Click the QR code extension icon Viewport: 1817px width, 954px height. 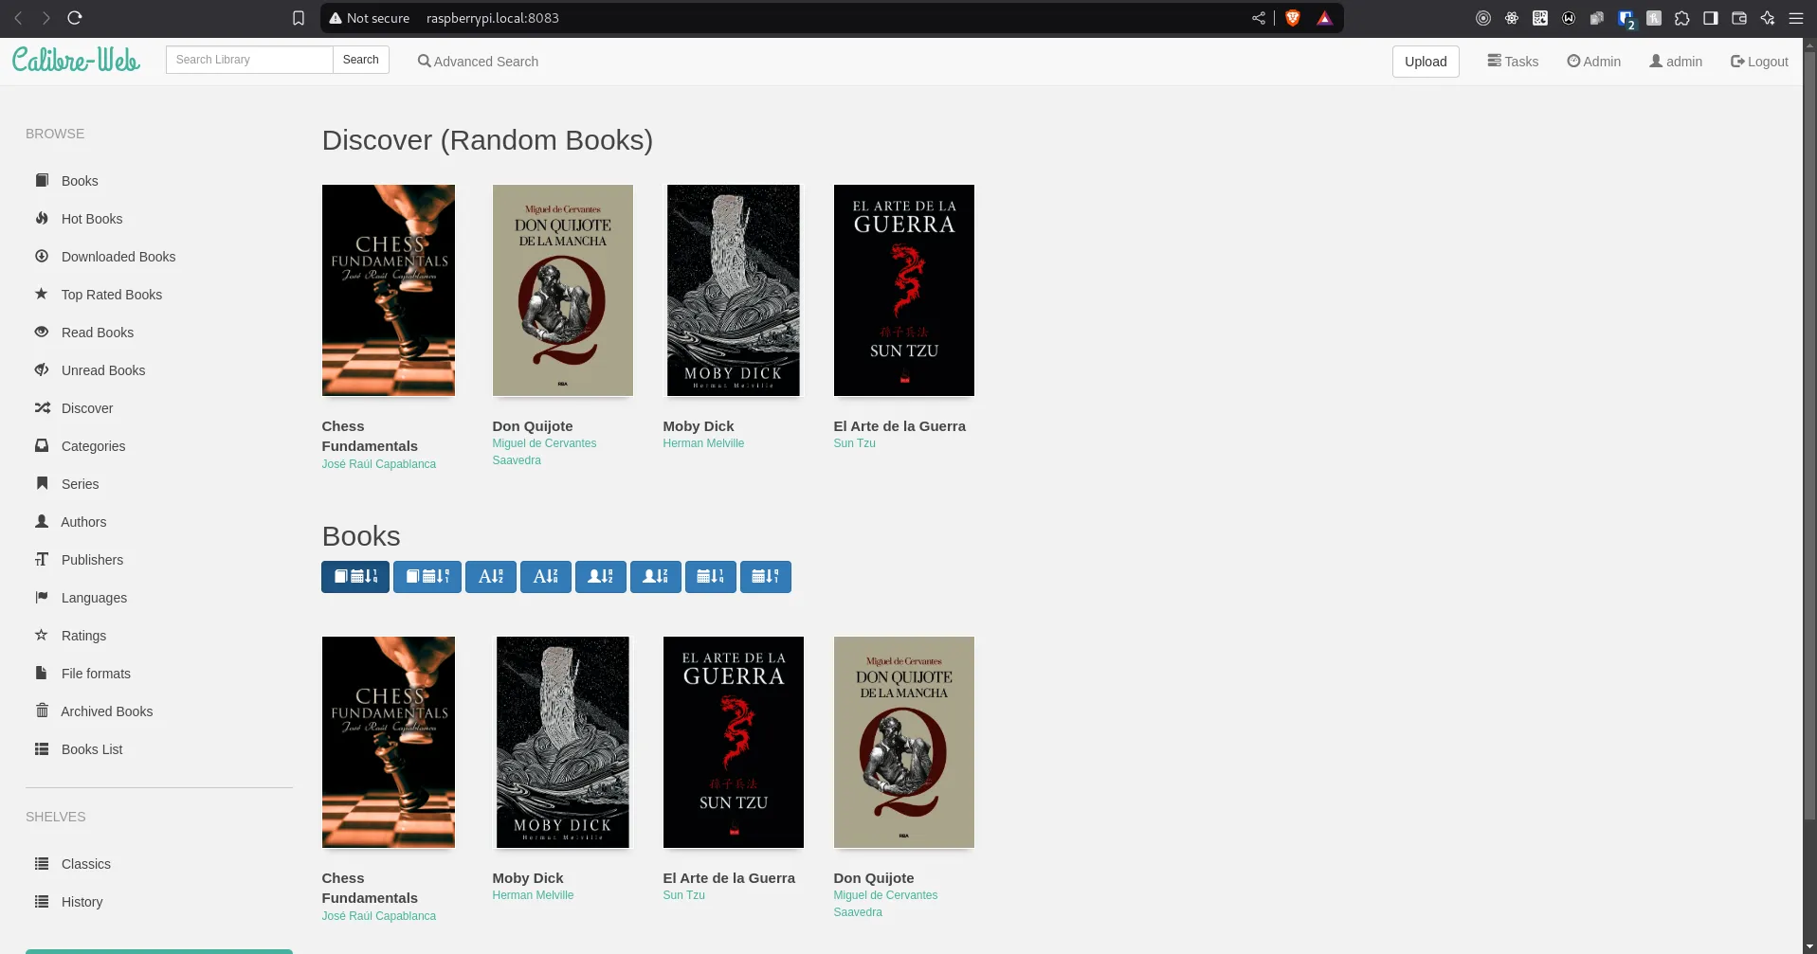tap(1540, 18)
